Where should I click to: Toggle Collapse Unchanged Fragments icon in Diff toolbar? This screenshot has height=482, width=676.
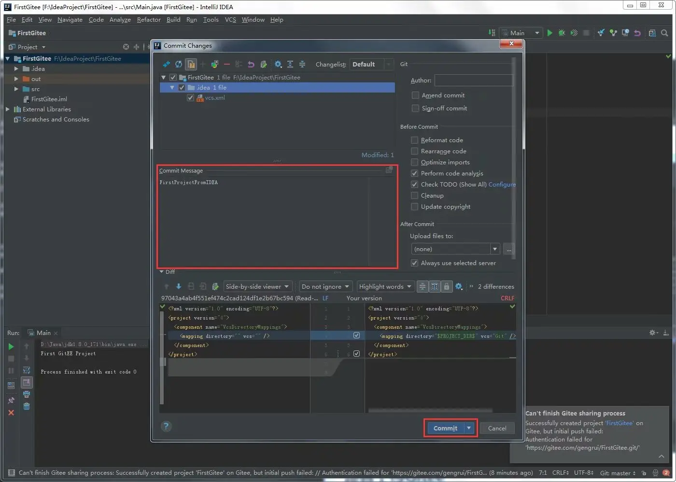pyautogui.click(x=422, y=286)
